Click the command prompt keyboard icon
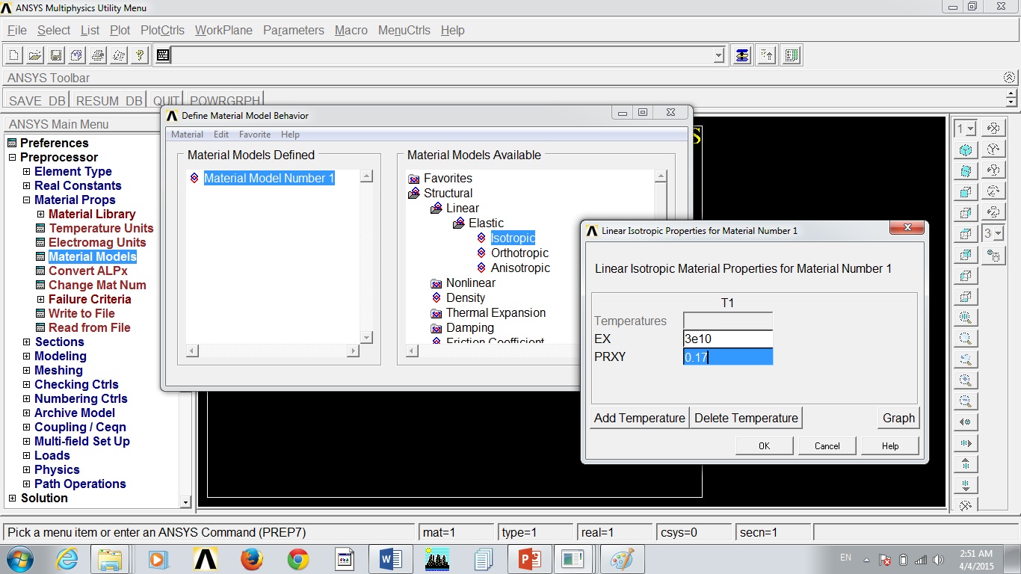This screenshot has width=1021, height=574. 163,55
